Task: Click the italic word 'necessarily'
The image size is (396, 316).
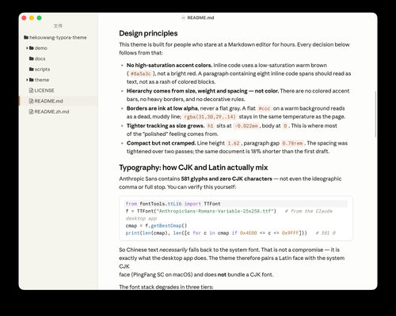Action: (173, 250)
